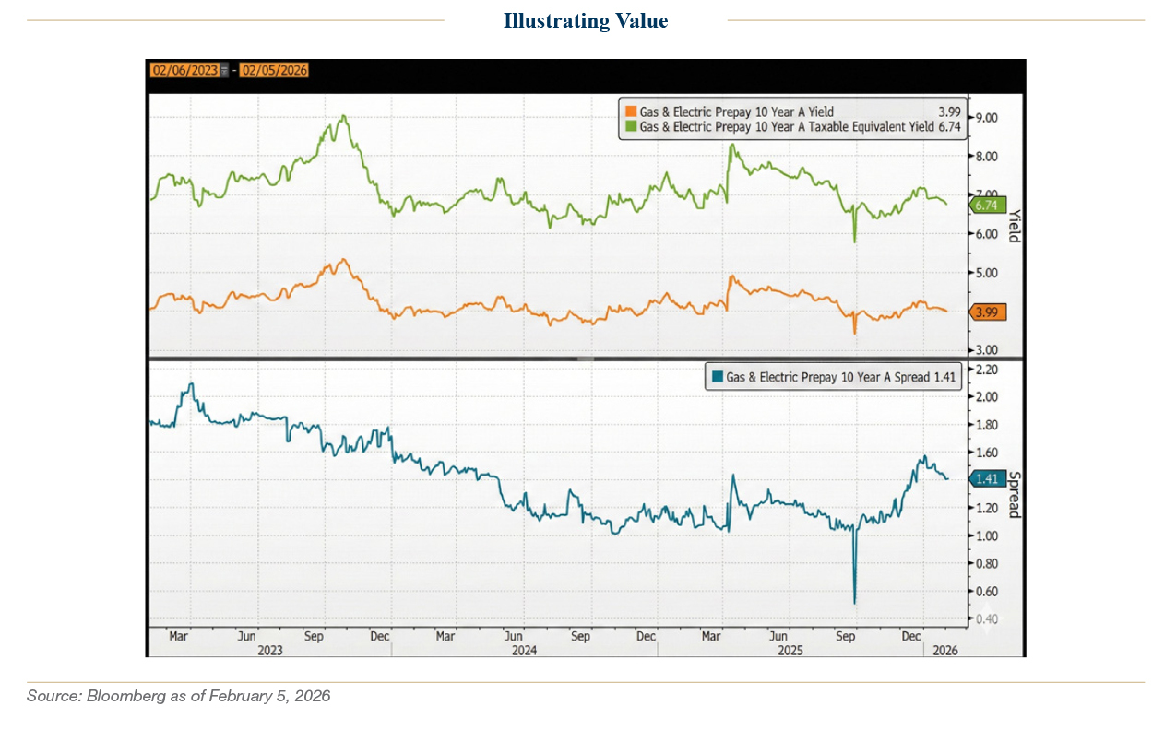This screenshot has width=1176, height=729.
Task: Select the orange 3.99 last-value tag
Action: click(x=987, y=312)
